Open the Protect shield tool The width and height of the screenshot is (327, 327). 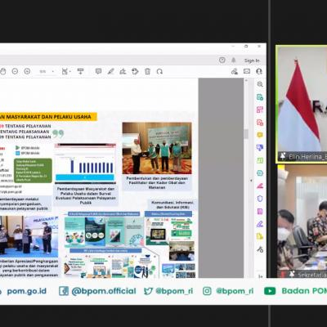tap(260, 199)
